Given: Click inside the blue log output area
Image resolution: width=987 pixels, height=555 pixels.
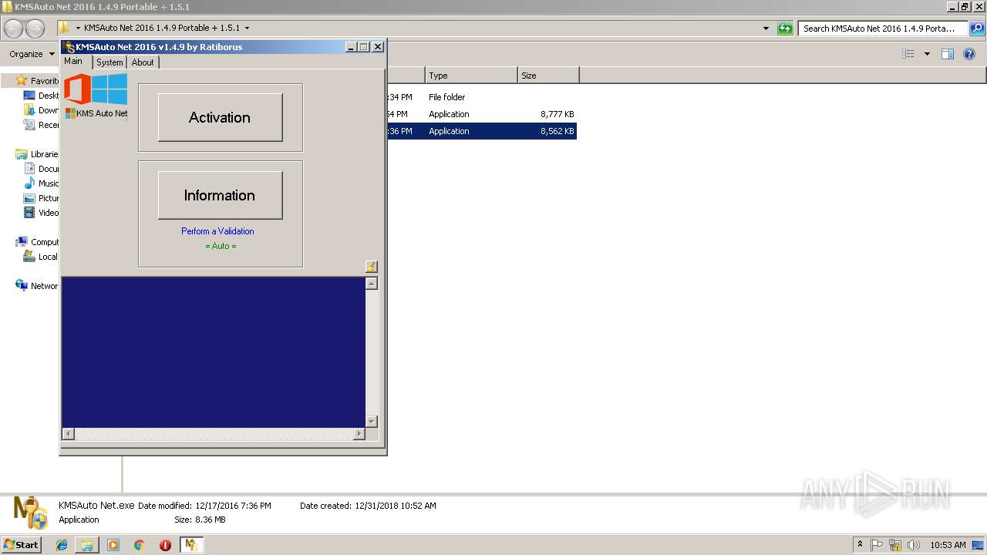Looking at the screenshot, I should click(213, 352).
